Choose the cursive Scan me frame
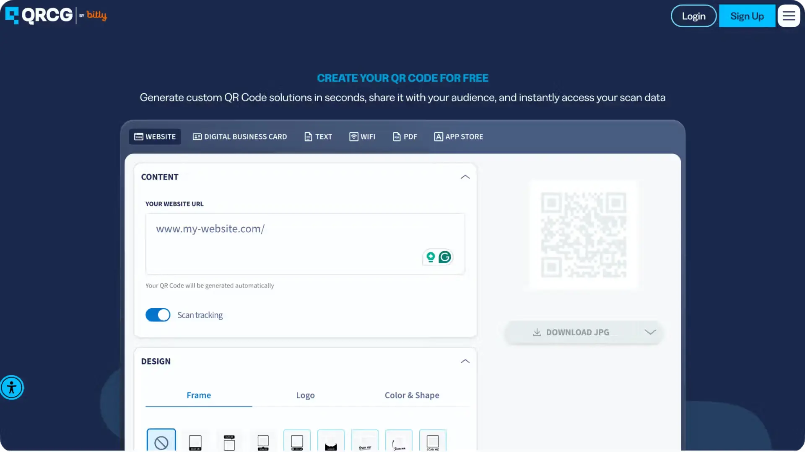 365,441
